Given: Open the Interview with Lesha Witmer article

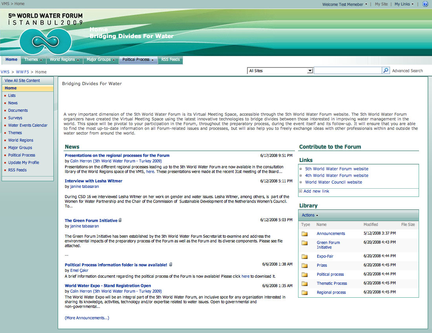Looking at the screenshot, I should [93, 181].
